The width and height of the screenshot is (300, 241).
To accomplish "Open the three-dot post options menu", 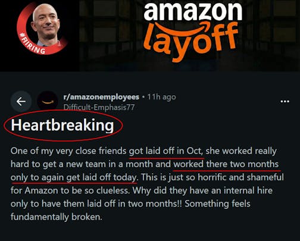I will 285,102.
